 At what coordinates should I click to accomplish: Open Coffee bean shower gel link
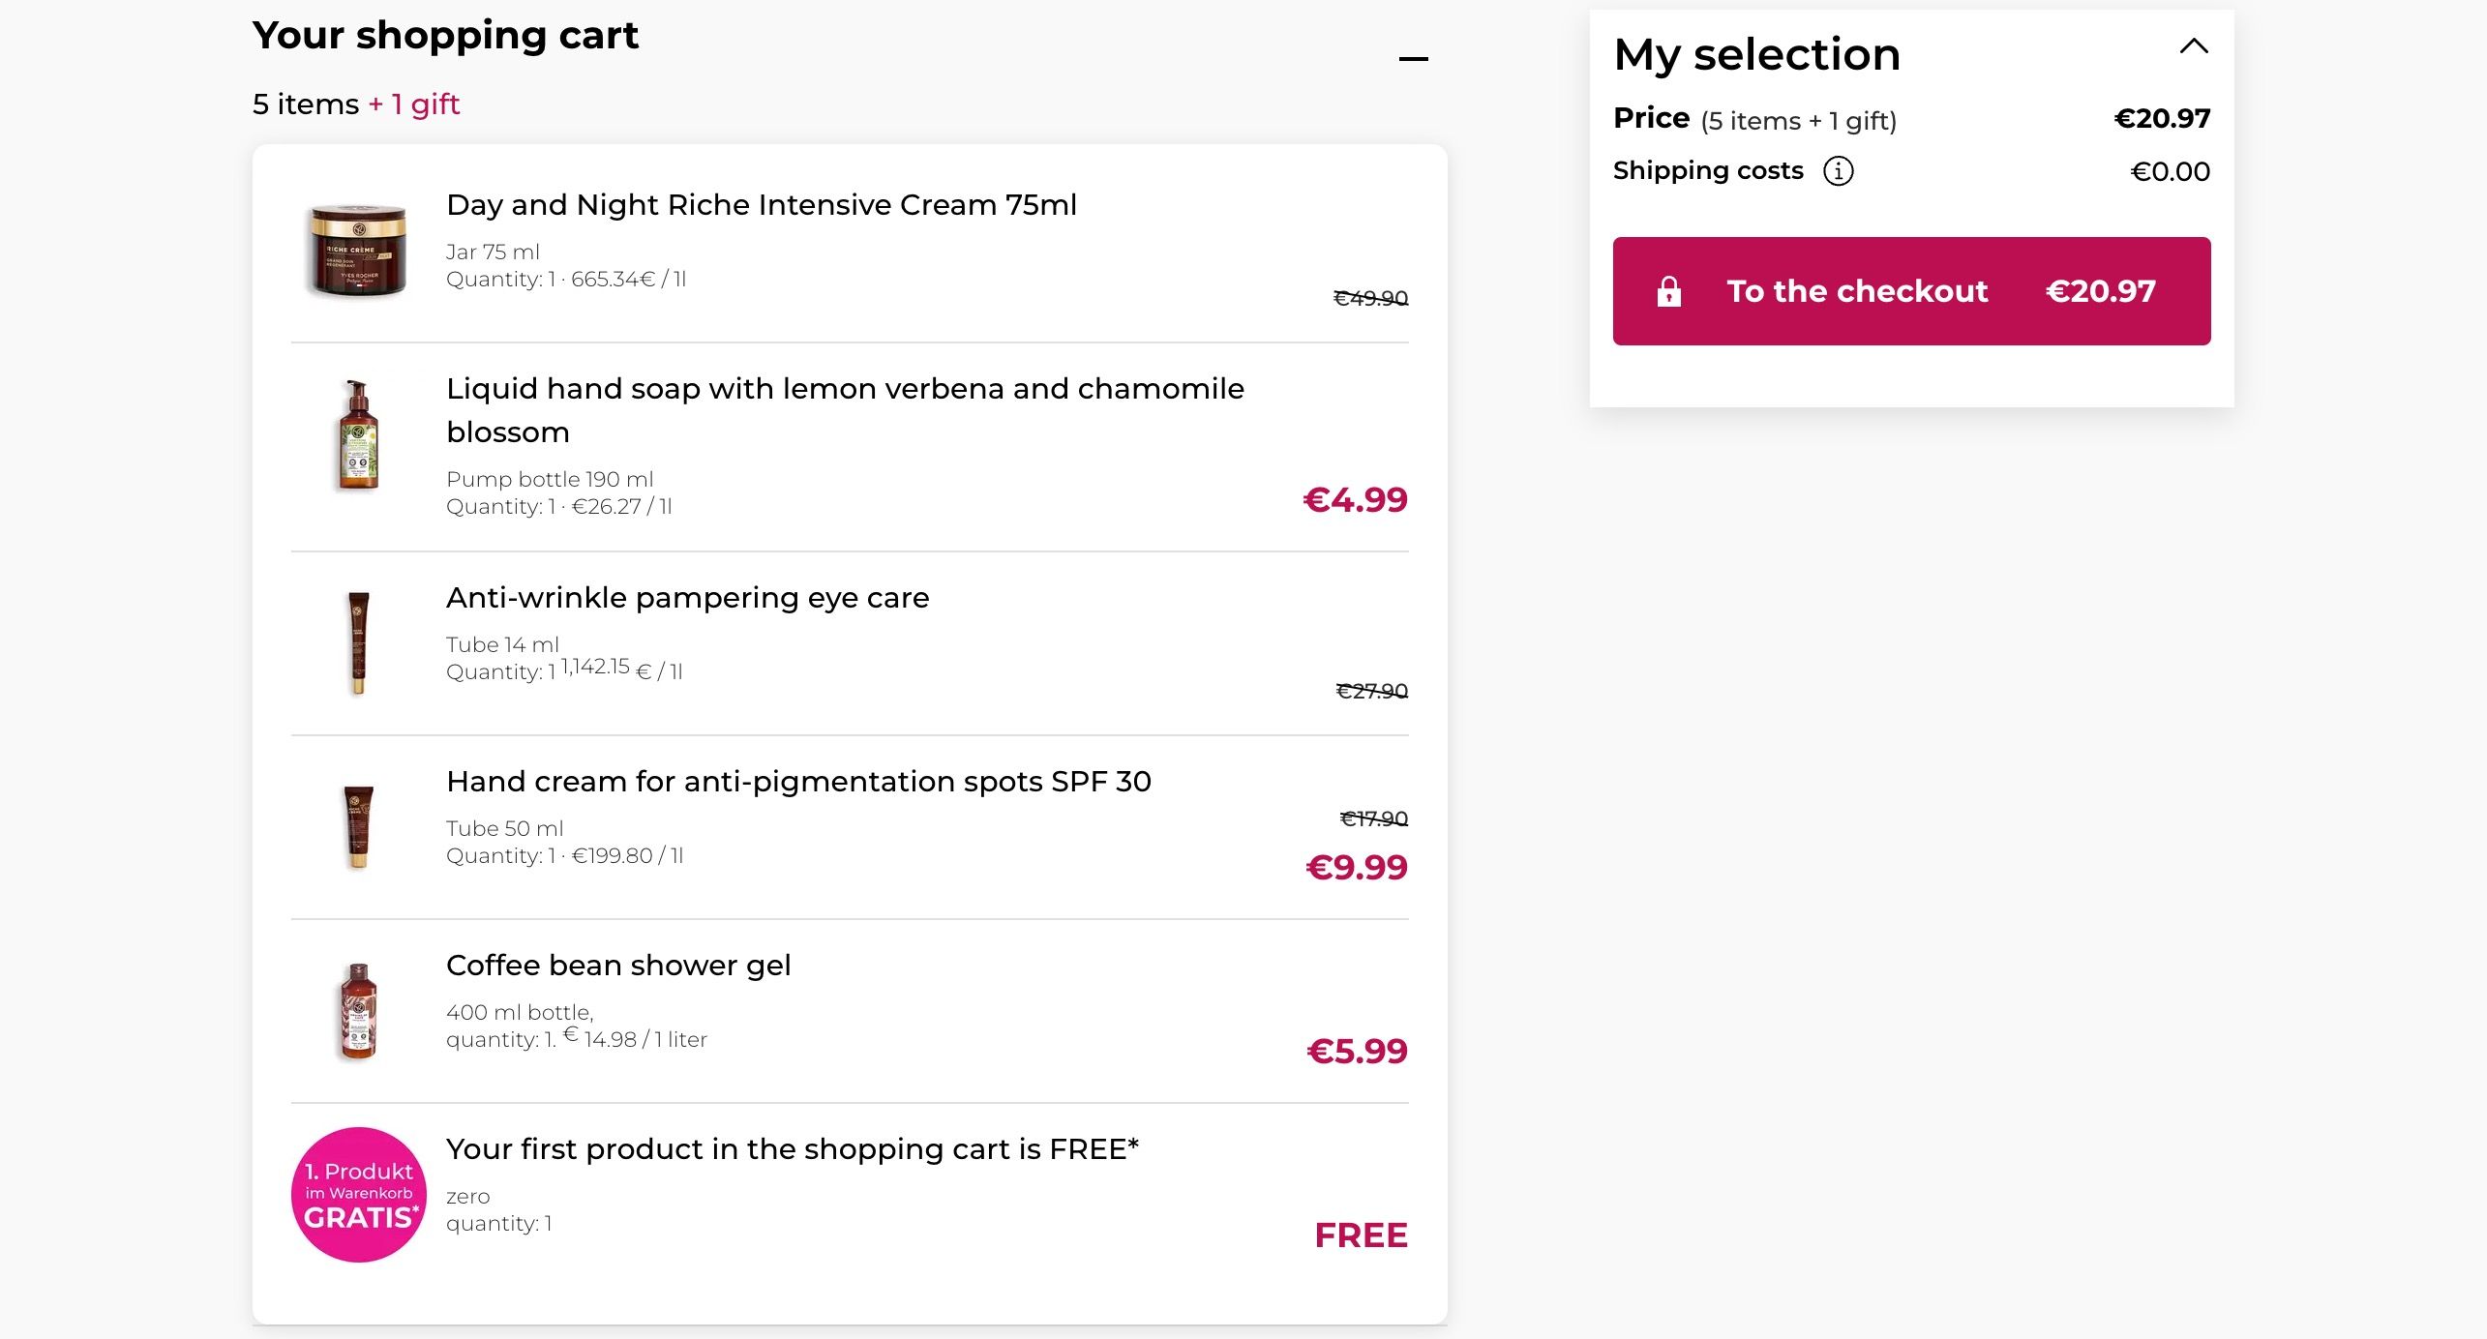tap(618, 966)
